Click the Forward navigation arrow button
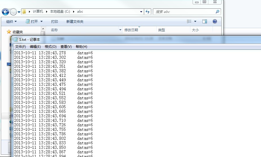This screenshot has height=157, width=261. pyautogui.click(x=13, y=12)
